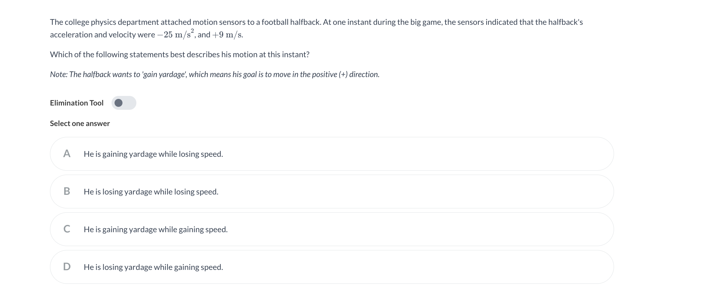Pick "He is gaining yardage while gaining speed"
This screenshot has width=709, height=299.
156,230
